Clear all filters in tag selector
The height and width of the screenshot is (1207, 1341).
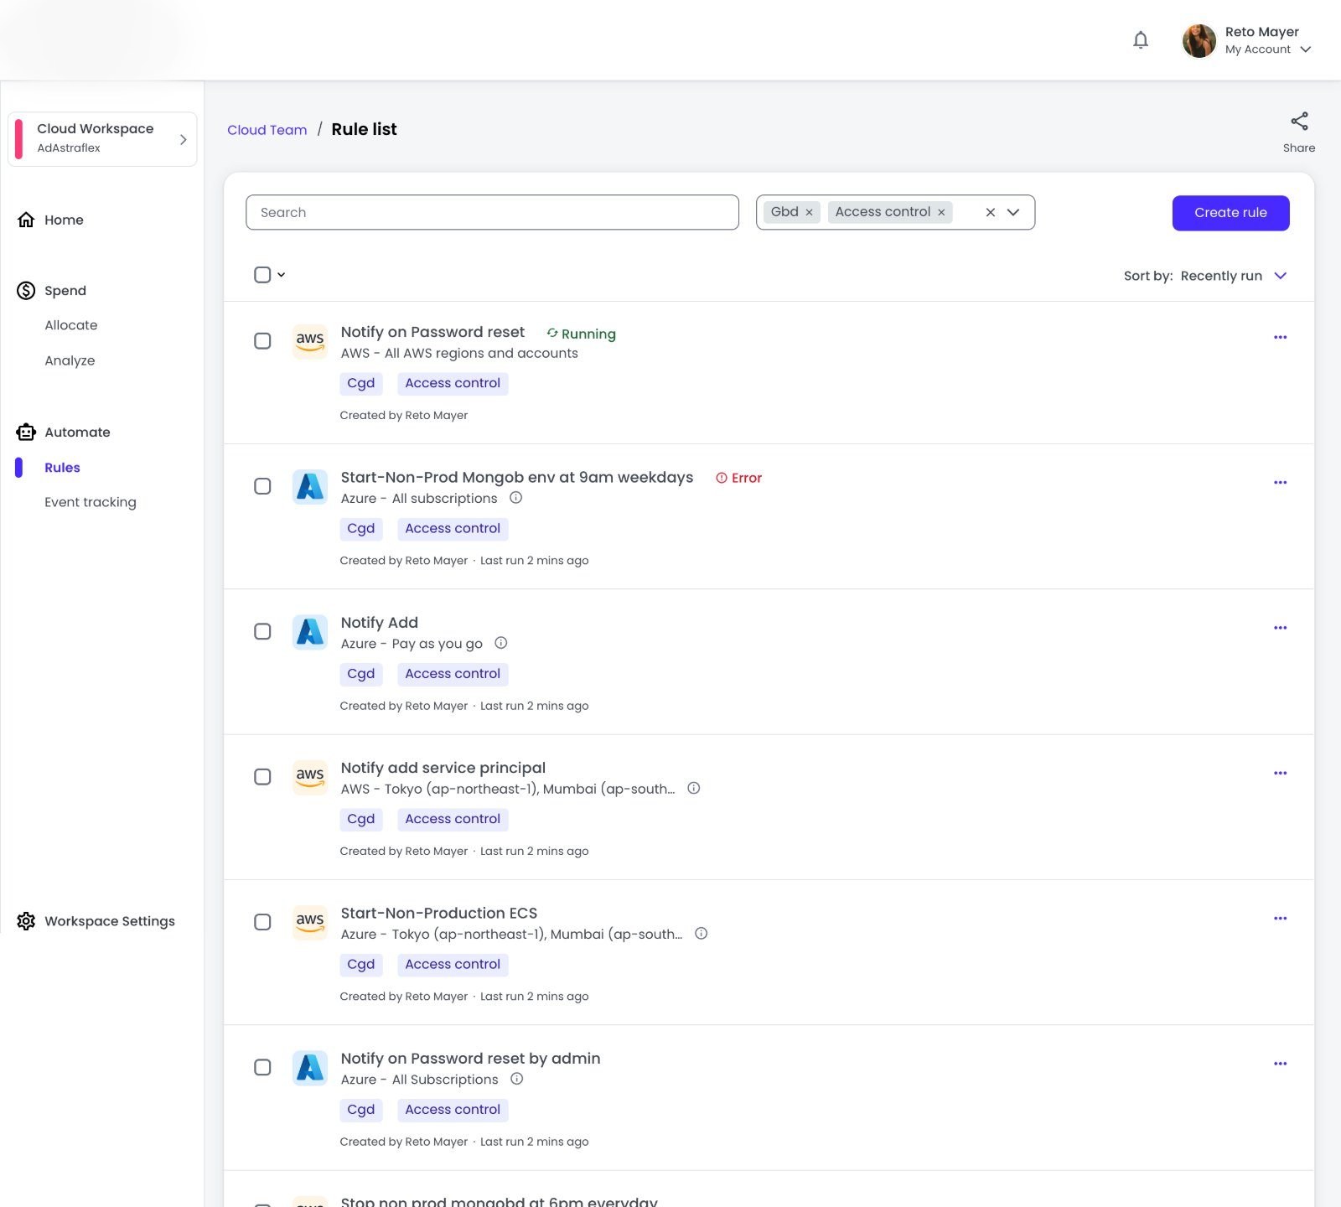coord(990,213)
